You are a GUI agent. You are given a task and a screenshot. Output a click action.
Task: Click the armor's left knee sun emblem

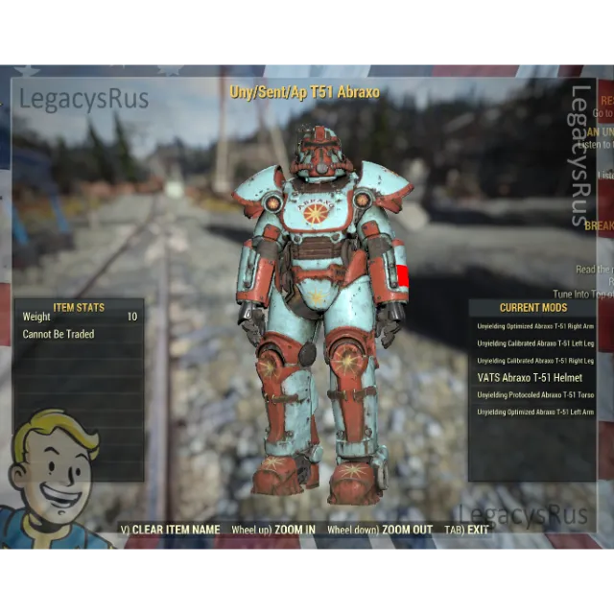348,362
